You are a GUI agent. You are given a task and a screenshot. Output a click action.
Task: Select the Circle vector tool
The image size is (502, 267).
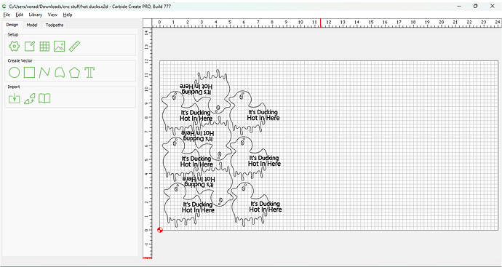tap(14, 73)
